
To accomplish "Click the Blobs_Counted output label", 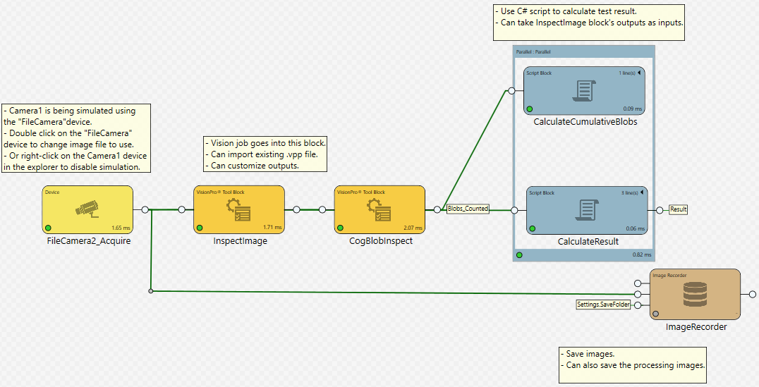I will (x=468, y=209).
